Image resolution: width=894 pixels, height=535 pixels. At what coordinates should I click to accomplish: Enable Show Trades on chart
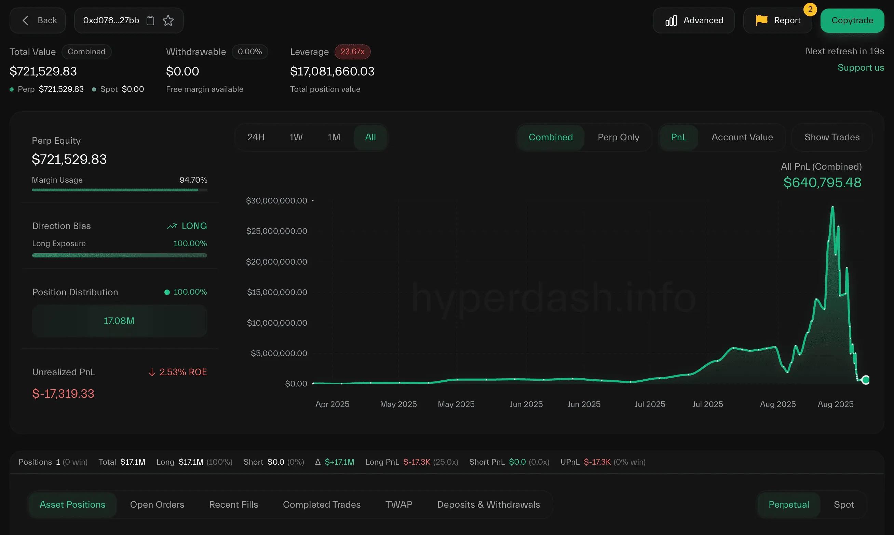coord(831,137)
